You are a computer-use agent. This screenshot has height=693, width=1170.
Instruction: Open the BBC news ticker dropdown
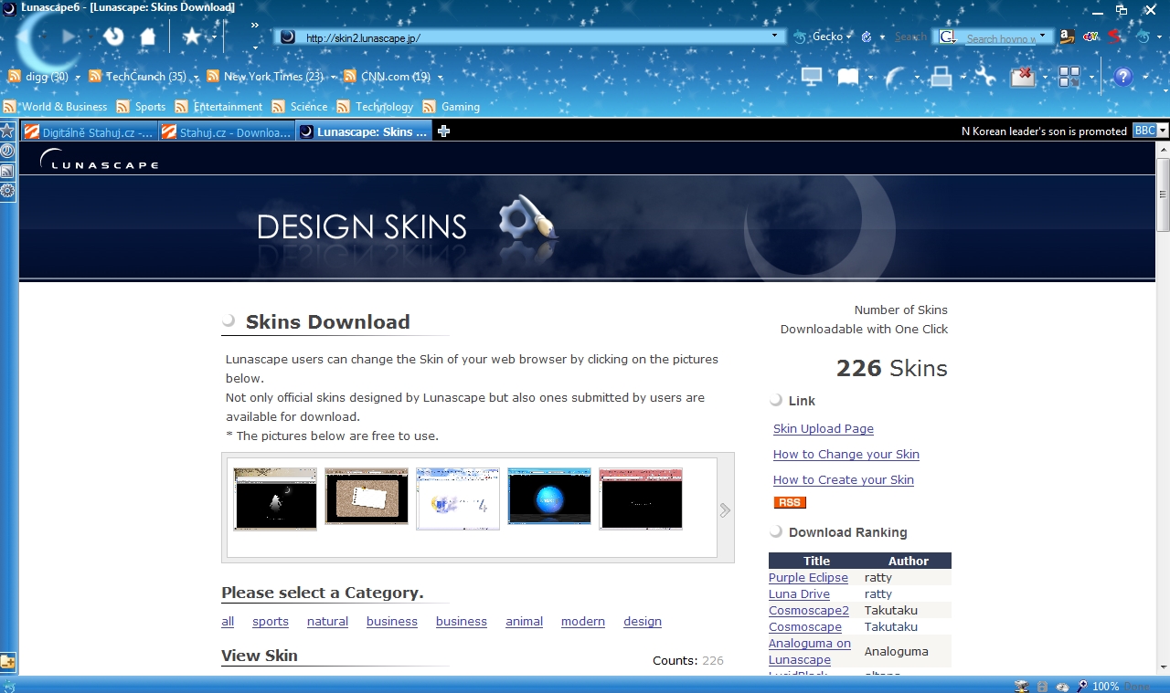pos(1163,131)
